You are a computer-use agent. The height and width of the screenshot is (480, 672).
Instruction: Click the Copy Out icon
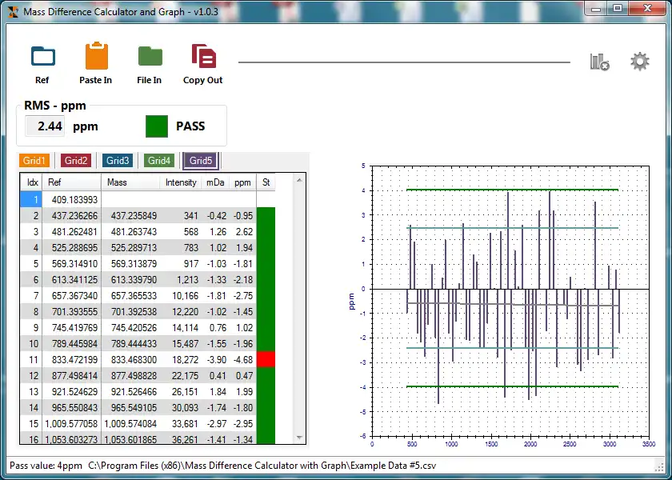click(203, 56)
